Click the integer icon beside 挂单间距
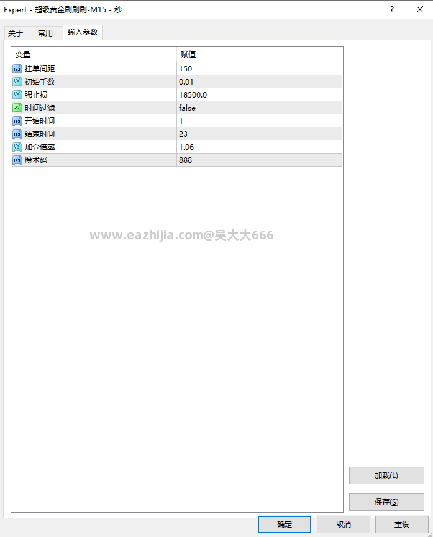This screenshot has height=537, width=433. (x=17, y=69)
